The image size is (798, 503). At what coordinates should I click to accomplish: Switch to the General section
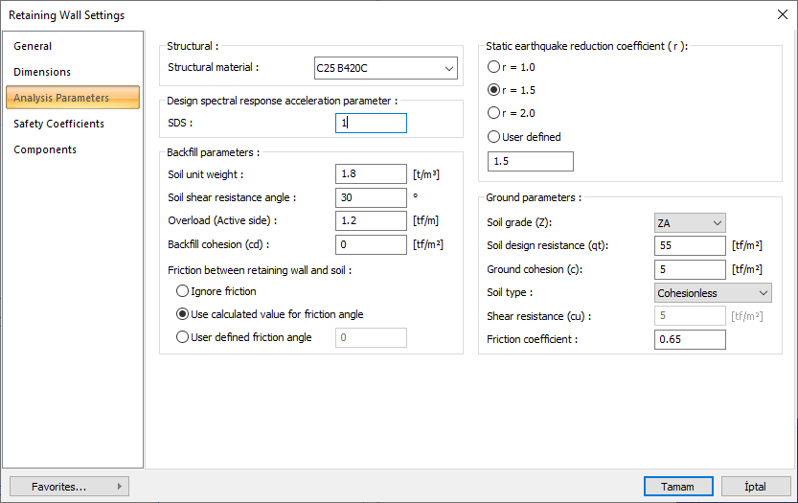(34, 46)
